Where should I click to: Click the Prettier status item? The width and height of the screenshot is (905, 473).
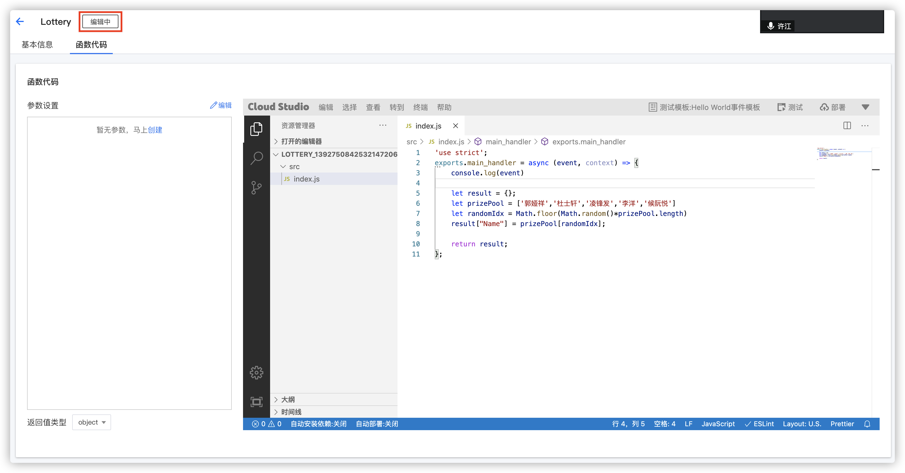coord(842,424)
